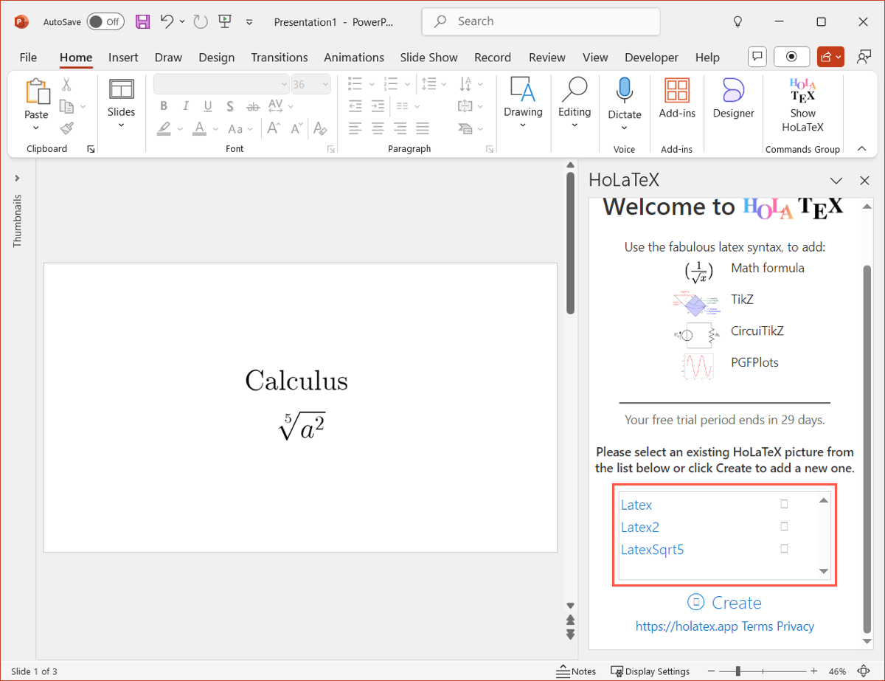Image resolution: width=885 pixels, height=681 pixels.
Task: Decrease font size button
Action: pos(296,128)
